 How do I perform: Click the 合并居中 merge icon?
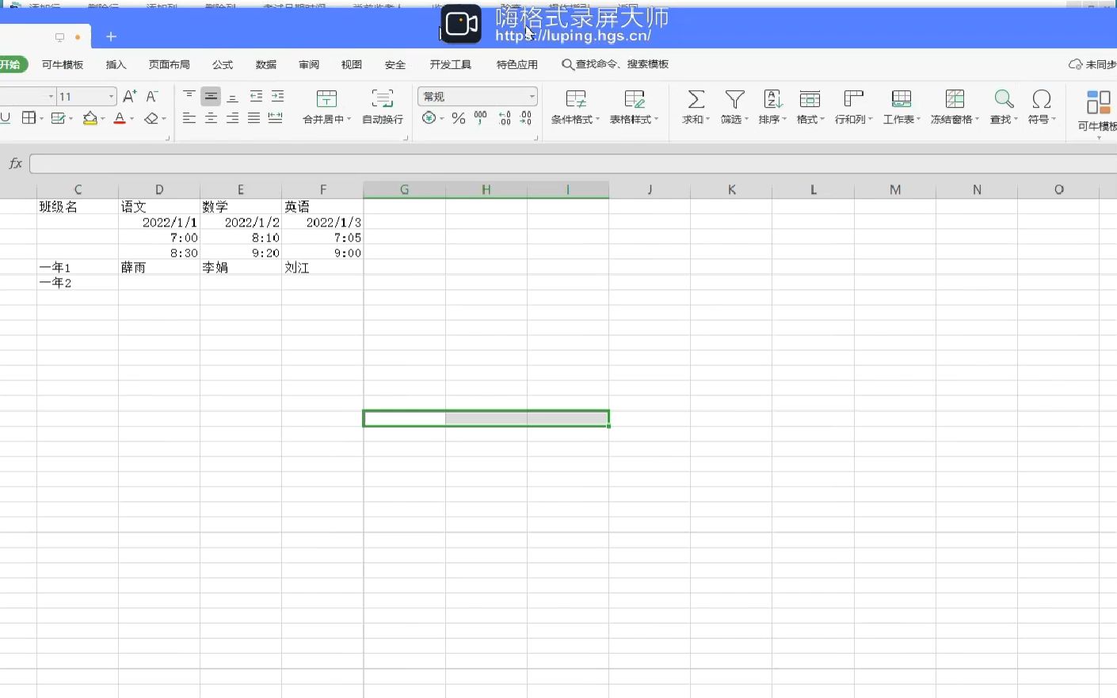(326, 99)
